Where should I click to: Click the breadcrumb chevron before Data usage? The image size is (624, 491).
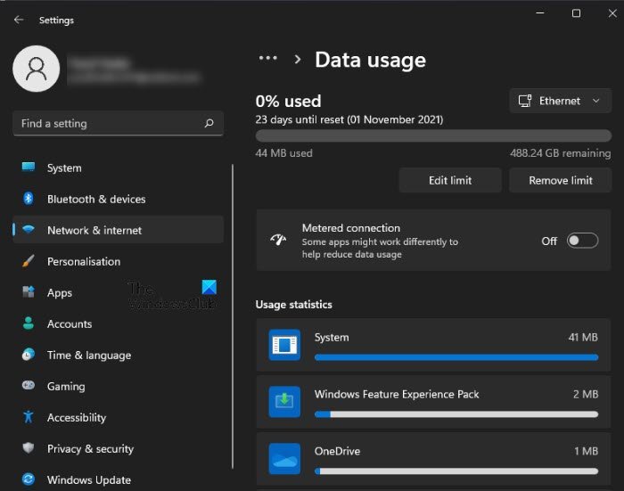pos(297,60)
